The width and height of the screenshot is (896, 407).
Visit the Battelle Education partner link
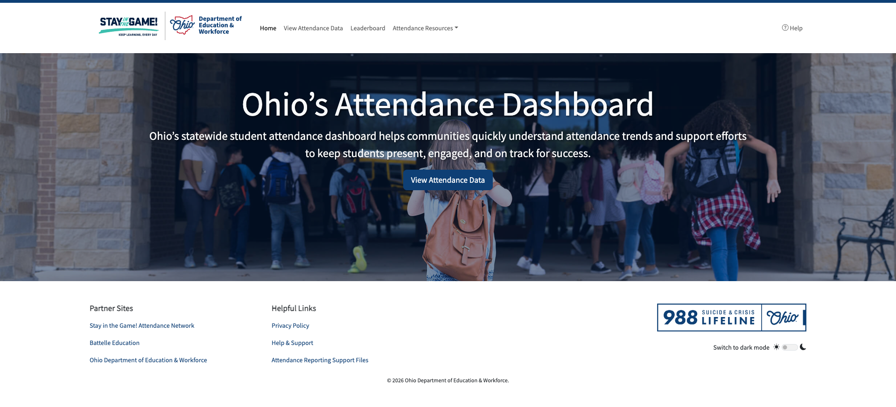point(114,343)
